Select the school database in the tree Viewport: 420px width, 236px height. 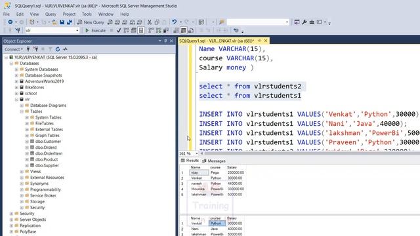31,93
